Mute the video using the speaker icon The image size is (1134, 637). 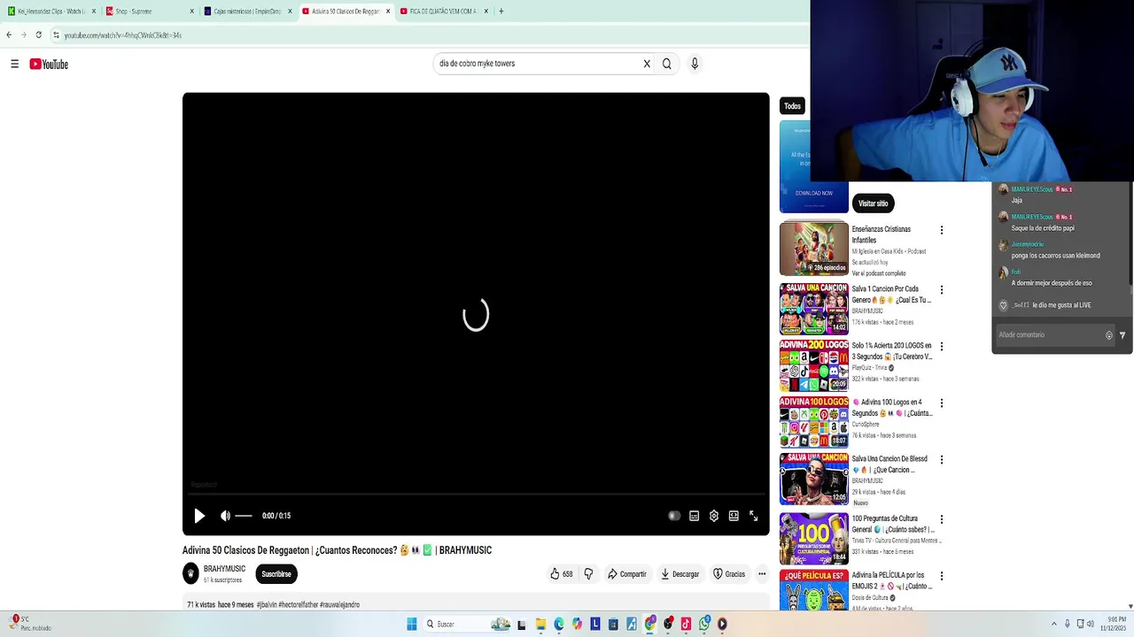pyautogui.click(x=225, y=516)
